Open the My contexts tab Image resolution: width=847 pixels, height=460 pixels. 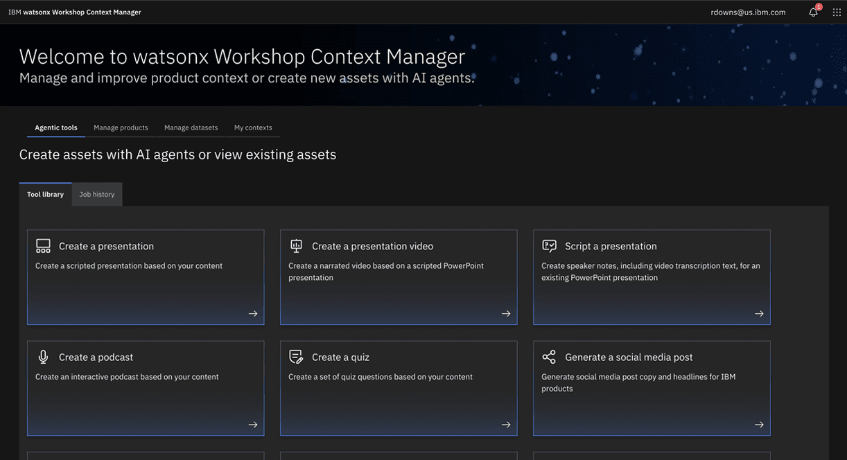coord(253,127)
